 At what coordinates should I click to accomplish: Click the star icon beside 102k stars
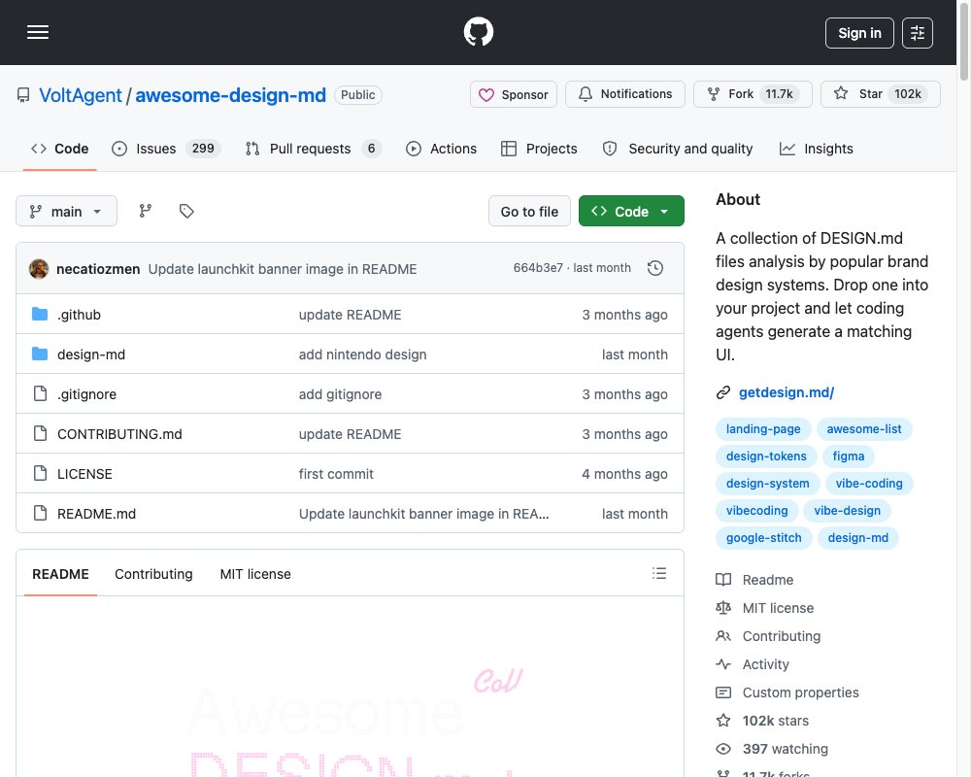[x=723, y=721]
